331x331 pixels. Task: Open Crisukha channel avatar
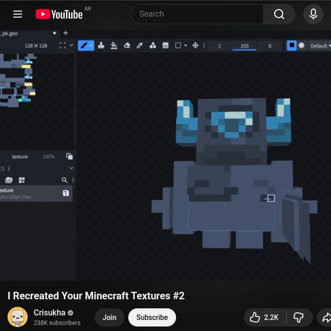(18, 317)
